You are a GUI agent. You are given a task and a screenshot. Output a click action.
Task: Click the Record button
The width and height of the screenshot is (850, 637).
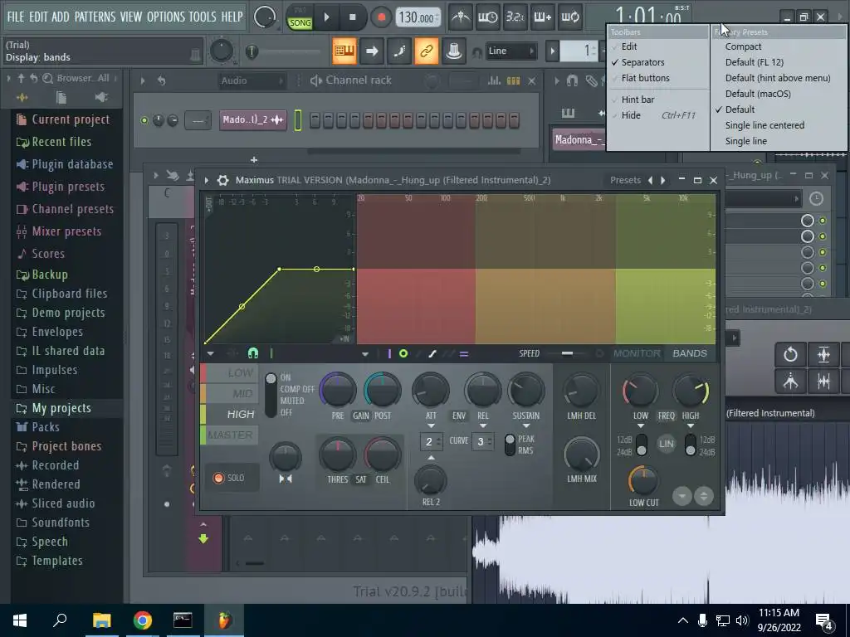(x=381, y=17)
